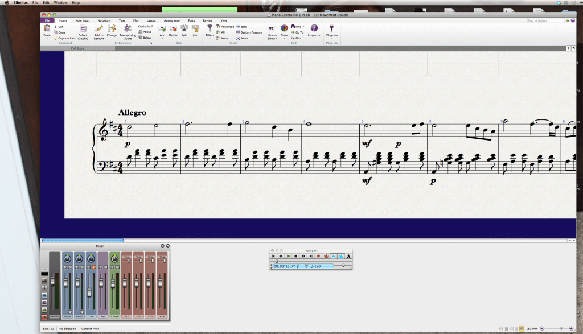Screen dimensions: 583x334
Task: Toggle blue Live Playback button
Action: coord(341,256)
